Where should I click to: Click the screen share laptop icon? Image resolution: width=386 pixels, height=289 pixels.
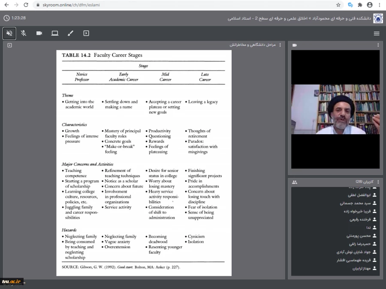pos(55,33)
